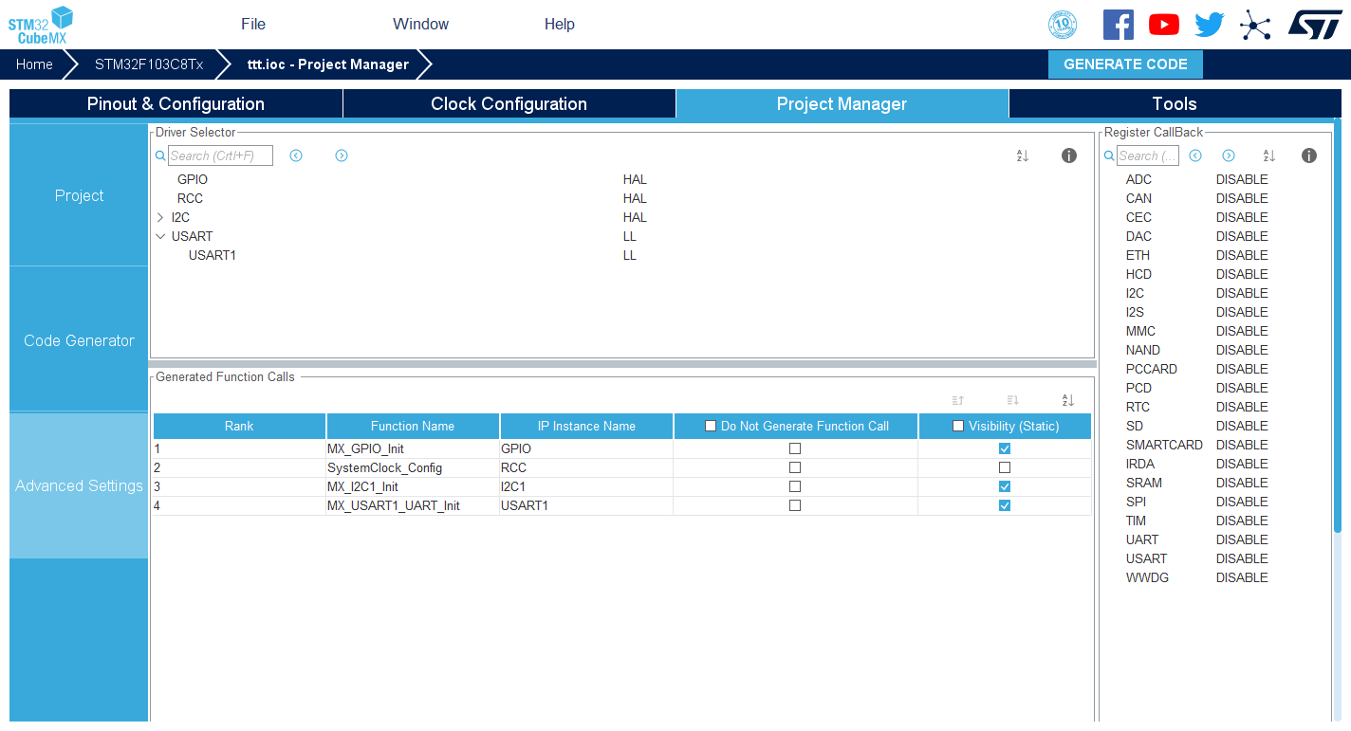This screenshot has width=1351, height=731.
Task: Click the GENERATE CODE button
Action: click(x=1125, y=64)
